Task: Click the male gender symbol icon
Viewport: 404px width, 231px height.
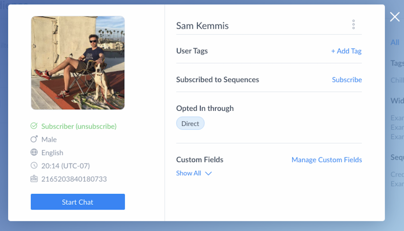Action: 34,139
